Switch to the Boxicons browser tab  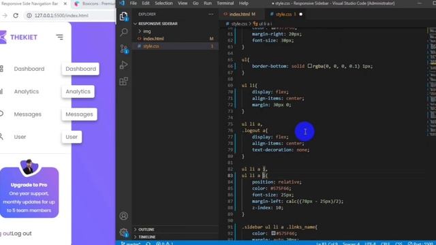click(95, 3)
